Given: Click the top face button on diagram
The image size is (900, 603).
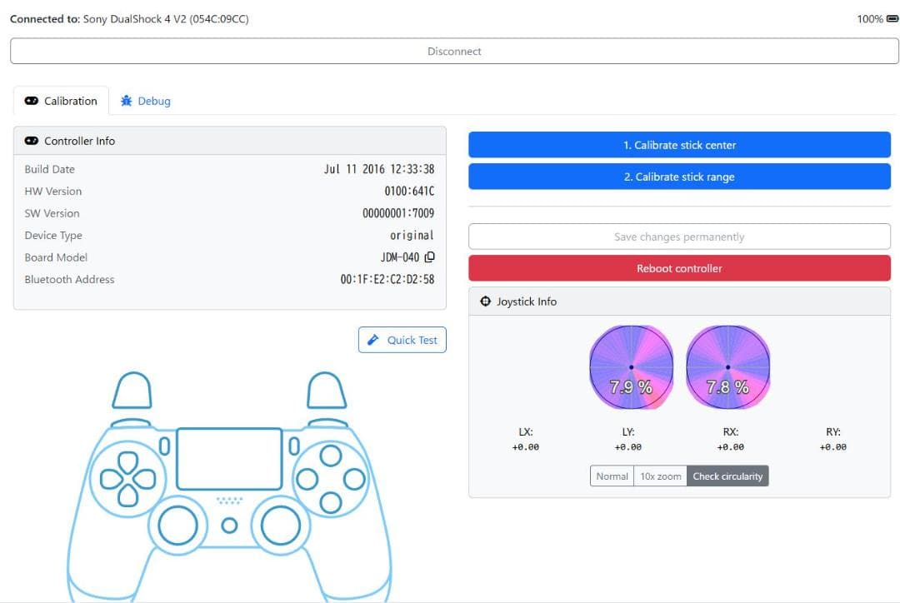Looking at the screenshot, I should (x=331, y=456).
